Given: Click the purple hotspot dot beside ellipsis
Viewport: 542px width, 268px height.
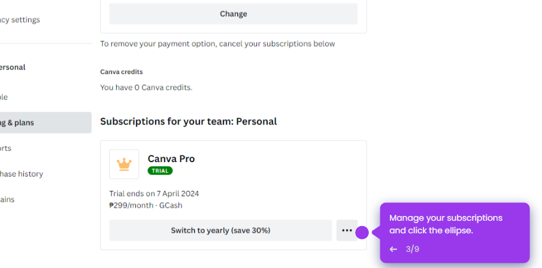Looking at the screenshot, I should click(362, 232).
